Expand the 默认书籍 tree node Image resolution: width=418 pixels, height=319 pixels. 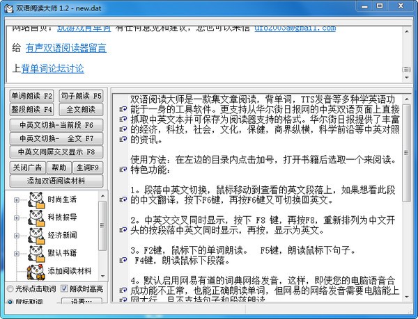pyautogui.click(x=16, y=254)
